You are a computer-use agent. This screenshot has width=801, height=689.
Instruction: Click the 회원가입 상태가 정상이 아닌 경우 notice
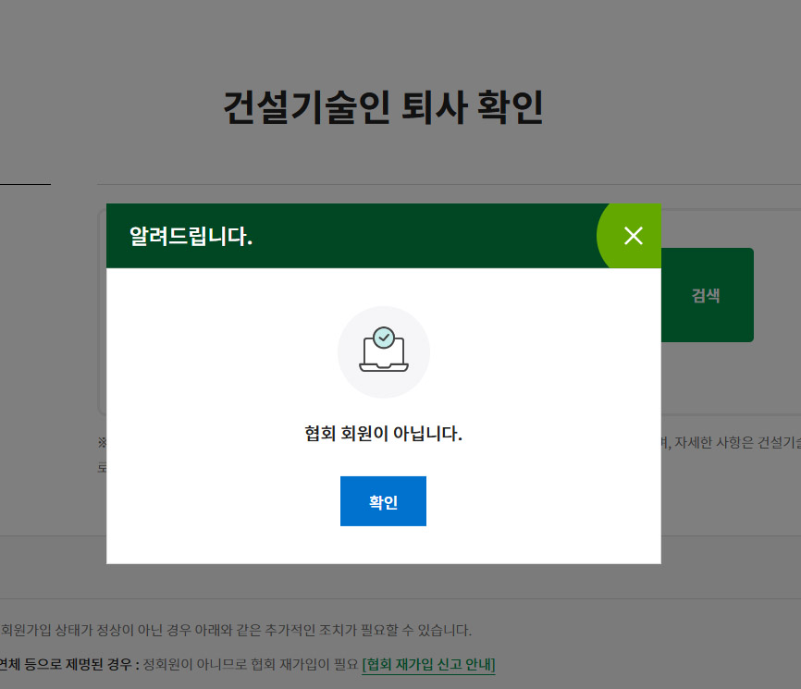[236, 630]
